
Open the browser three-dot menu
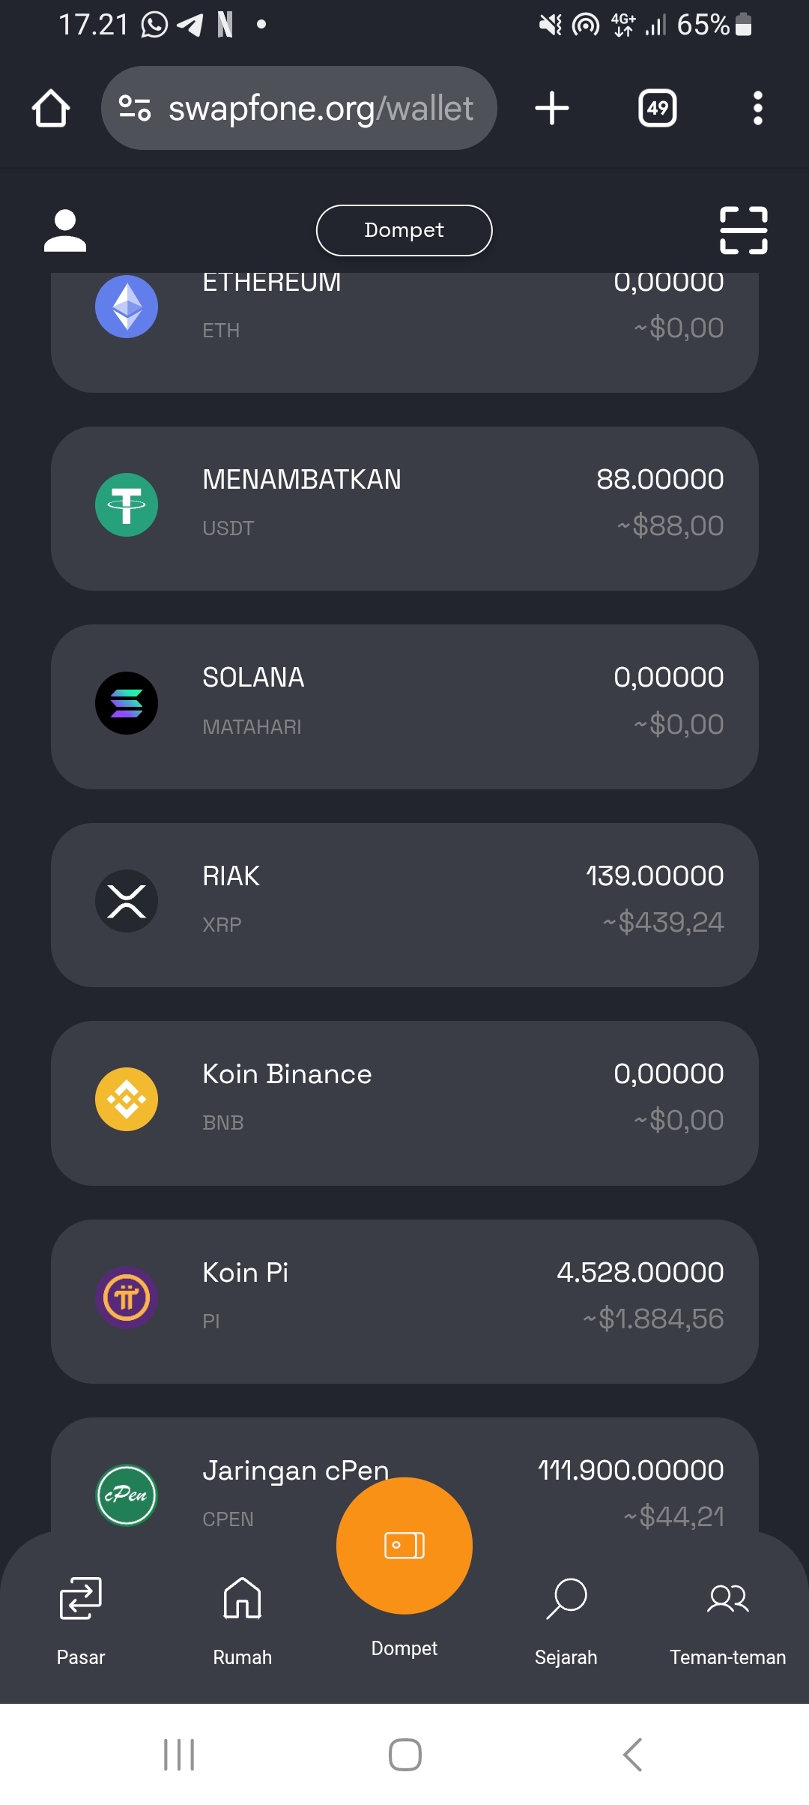coord(758,108)
